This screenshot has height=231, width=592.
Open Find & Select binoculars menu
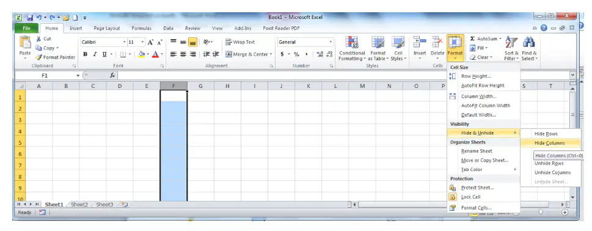coord(529,49)
